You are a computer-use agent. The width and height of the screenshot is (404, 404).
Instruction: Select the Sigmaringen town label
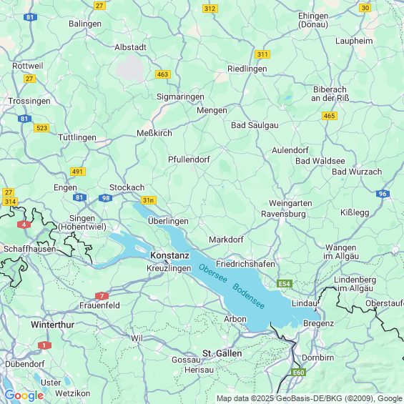pos(180,97)
